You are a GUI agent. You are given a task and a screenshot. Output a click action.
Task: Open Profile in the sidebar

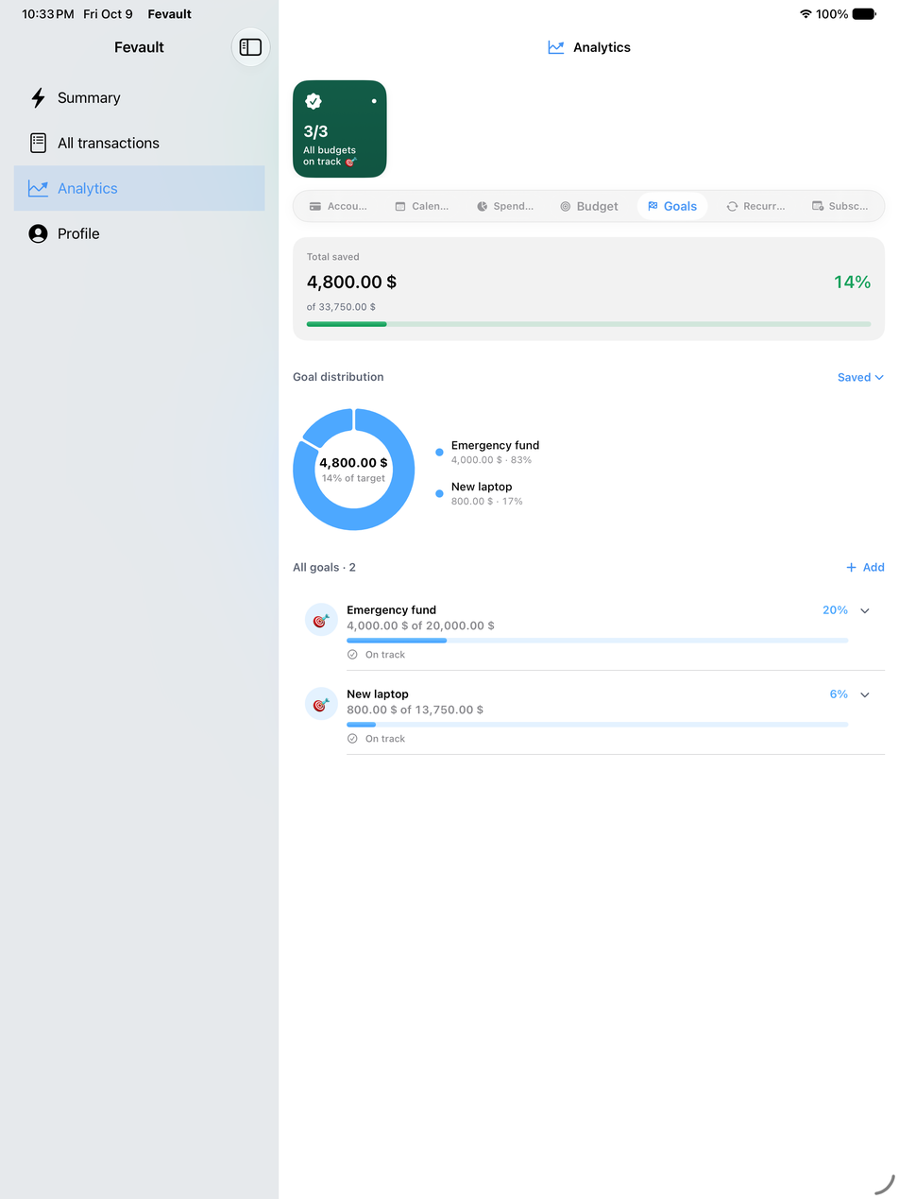[139, 233]
